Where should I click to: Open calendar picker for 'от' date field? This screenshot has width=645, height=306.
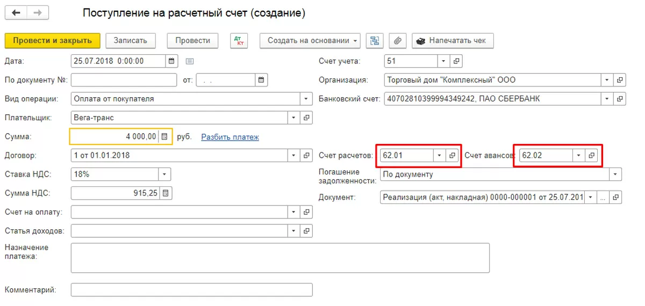coord(261,80)
